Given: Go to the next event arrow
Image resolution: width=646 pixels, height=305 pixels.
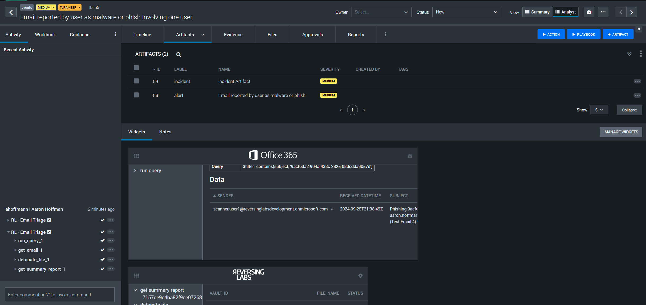Looking at the screenshot, I should [632, 12].
